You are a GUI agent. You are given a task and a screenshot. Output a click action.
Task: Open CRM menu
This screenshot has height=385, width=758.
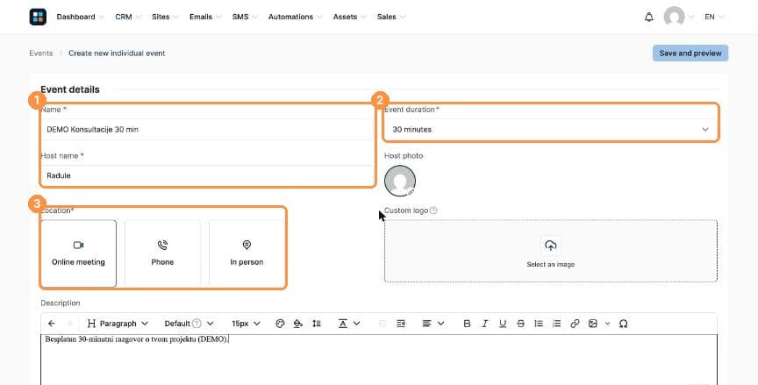pyautogui.click(x=128, y=17)
